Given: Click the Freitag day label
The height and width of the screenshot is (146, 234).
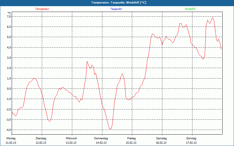Looking at the screenshot, I should point(131,138).
